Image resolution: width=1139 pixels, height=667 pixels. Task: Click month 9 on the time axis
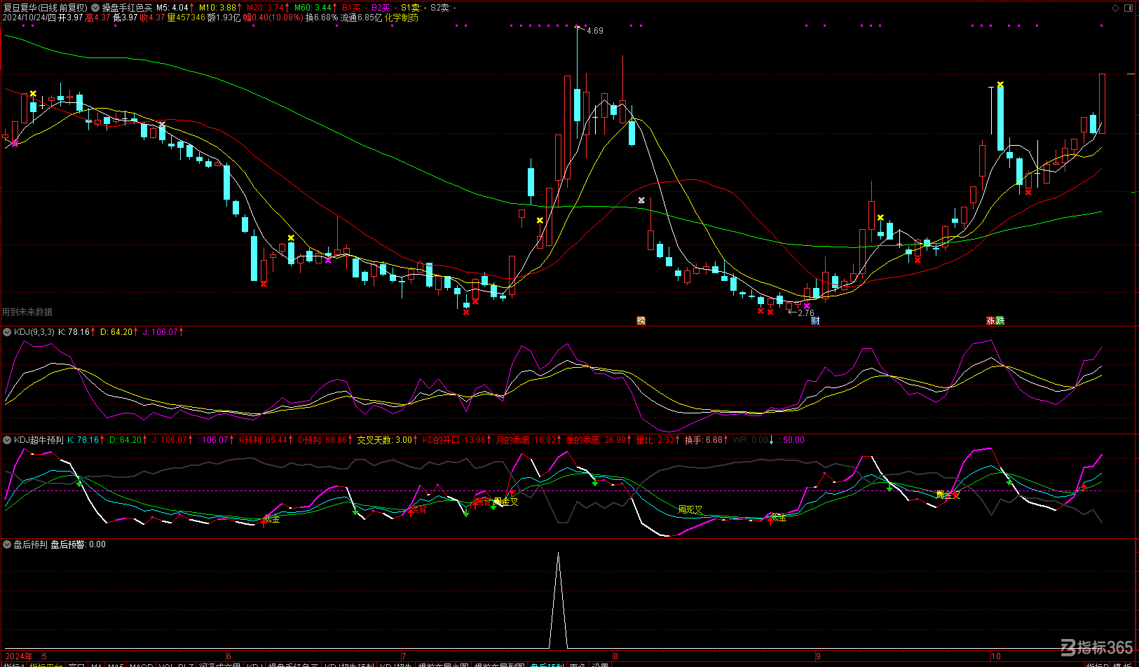tap(818, 656)
